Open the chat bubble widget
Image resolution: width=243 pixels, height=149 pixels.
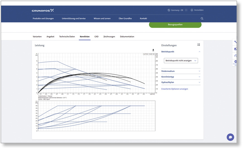[x=230, y=137]
